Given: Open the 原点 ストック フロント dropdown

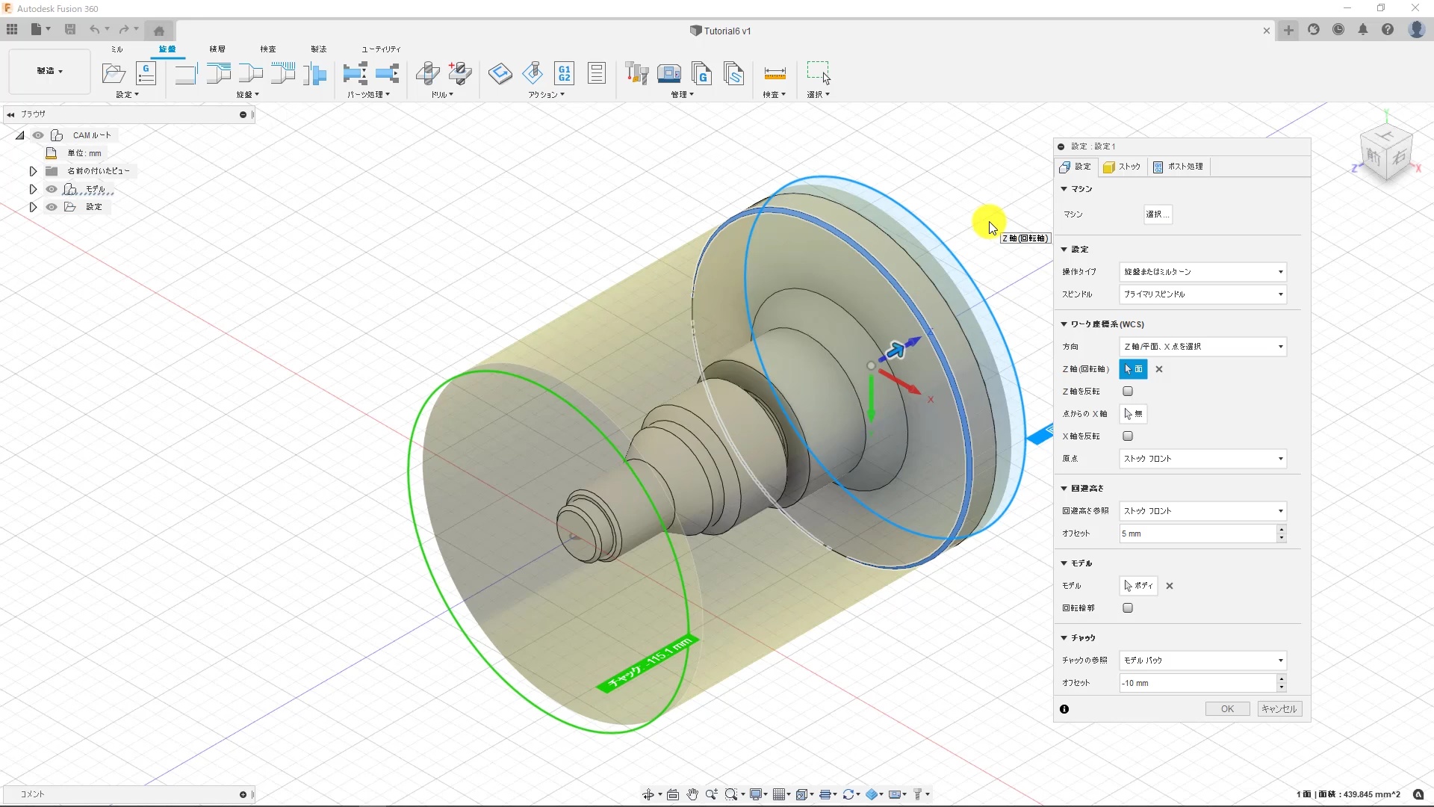Looking at the screenshot, I should tap(1202, 459).
